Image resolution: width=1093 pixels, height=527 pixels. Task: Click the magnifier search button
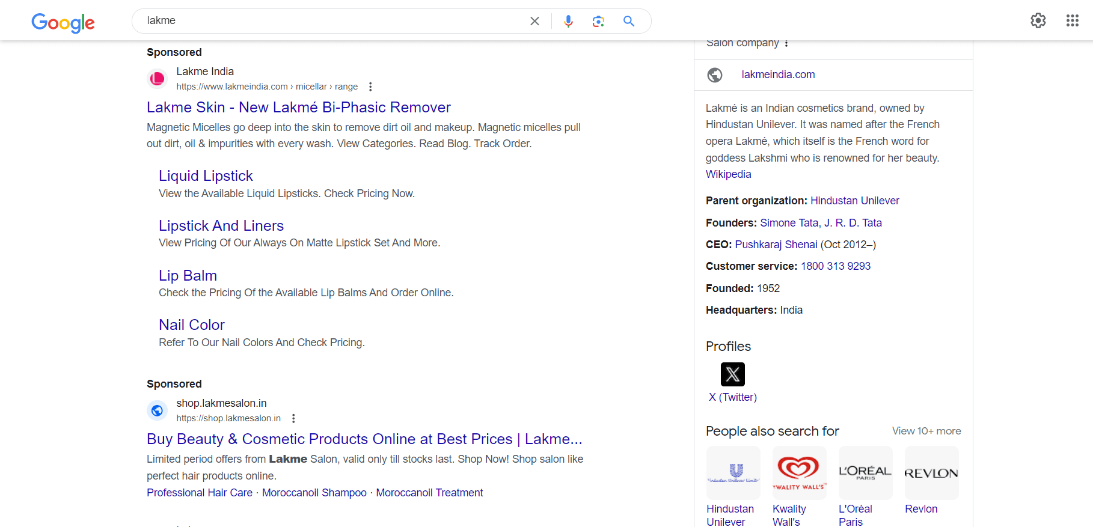click(x=629, y=21)
